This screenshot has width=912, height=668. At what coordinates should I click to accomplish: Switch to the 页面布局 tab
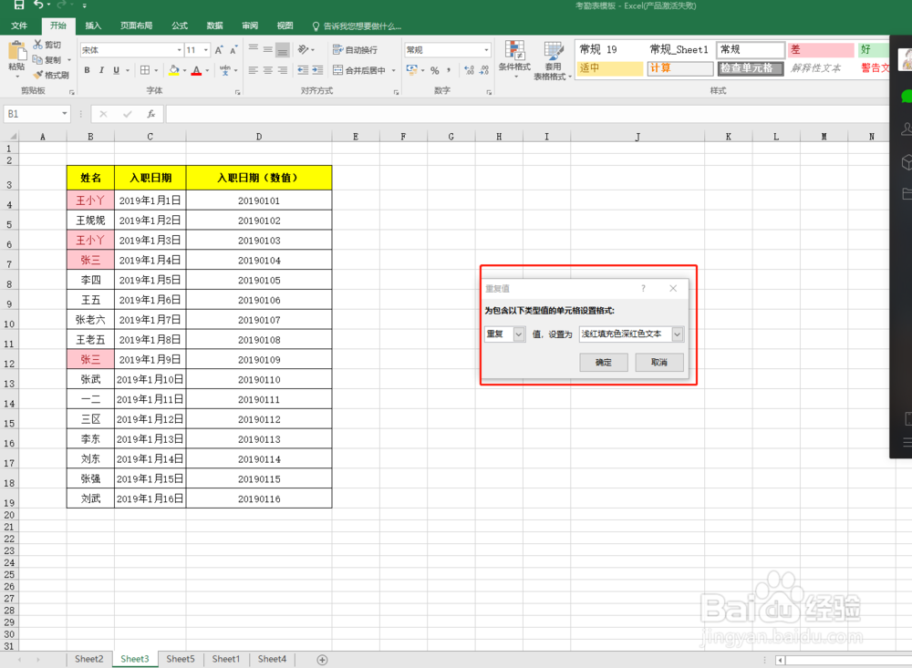136,26
